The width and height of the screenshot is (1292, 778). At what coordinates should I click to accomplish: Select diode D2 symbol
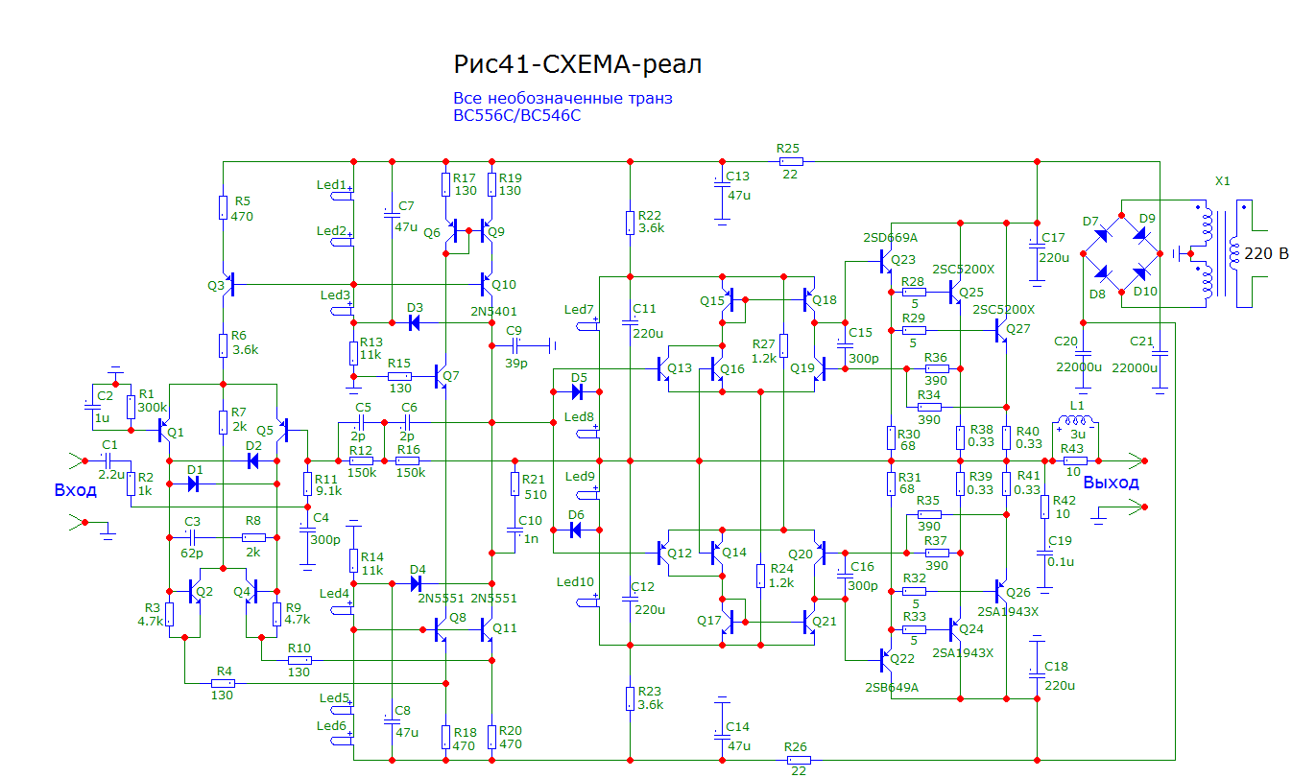(x=253, y=461)
